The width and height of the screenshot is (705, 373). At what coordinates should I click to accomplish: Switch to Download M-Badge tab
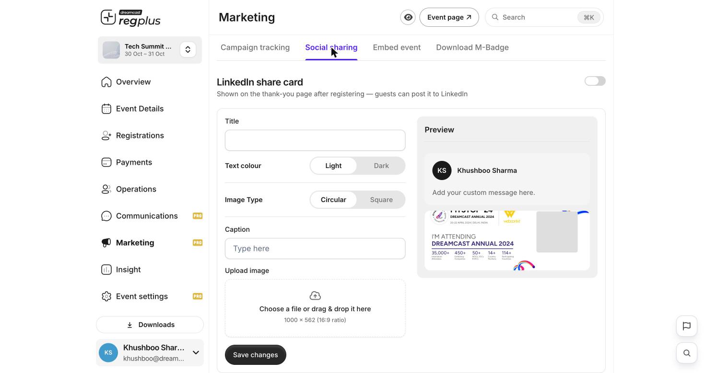472,47
